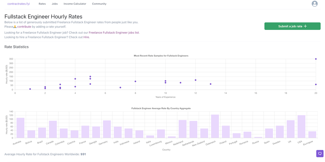Navigate to Income Calculator
The image size is (325, 162).
coord(75,4)
